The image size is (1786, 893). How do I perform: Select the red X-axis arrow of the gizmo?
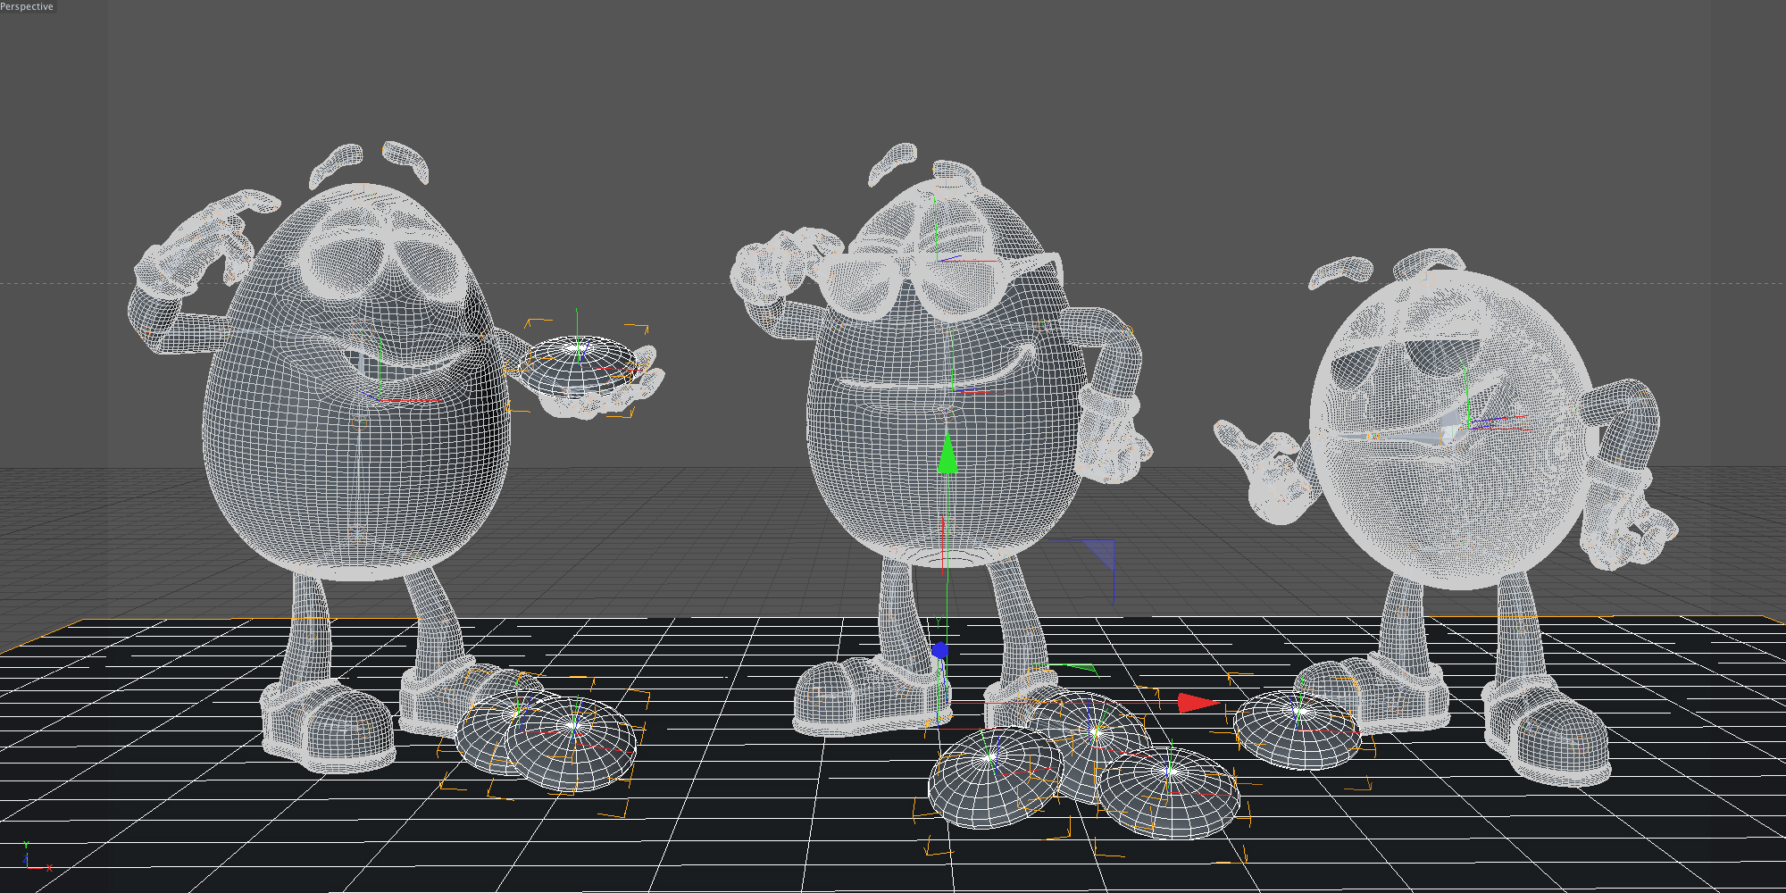pos(1198,703)
